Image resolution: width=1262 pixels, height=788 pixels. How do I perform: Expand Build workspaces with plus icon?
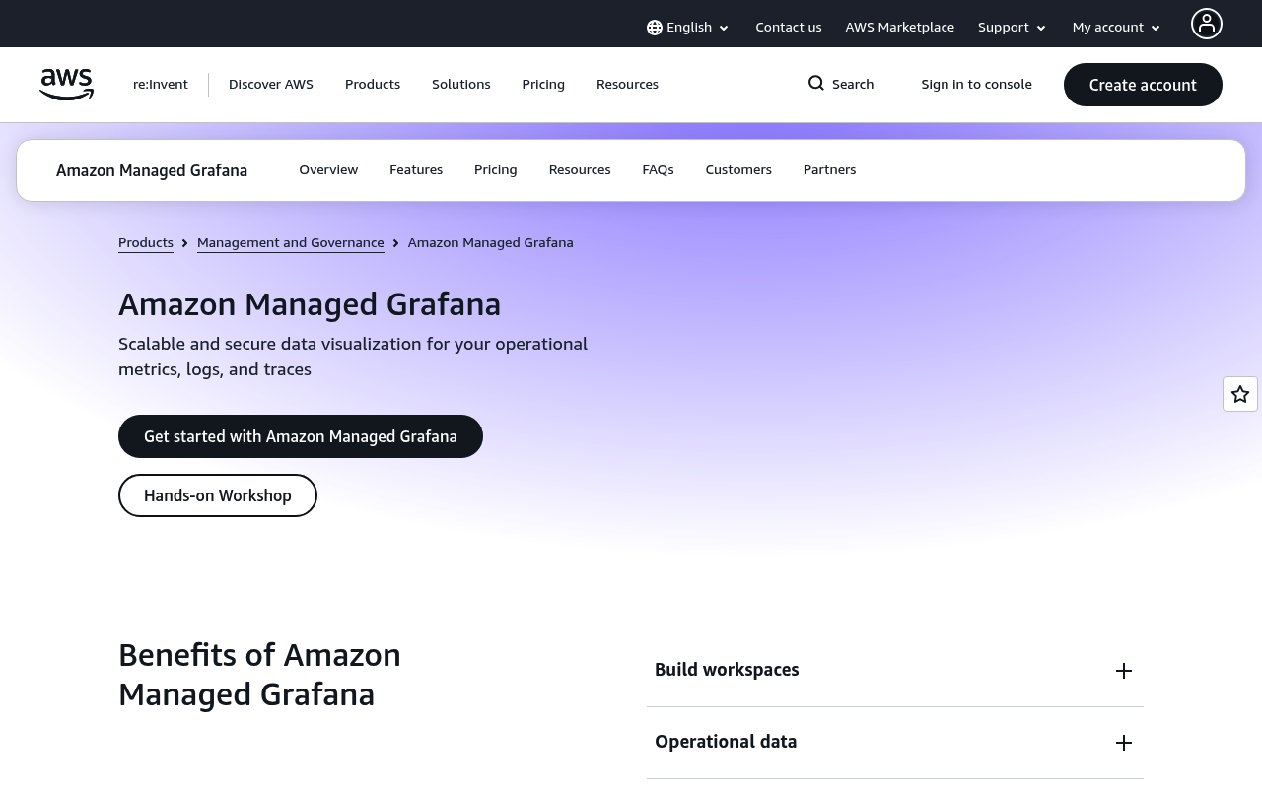tap(1124, 671)
